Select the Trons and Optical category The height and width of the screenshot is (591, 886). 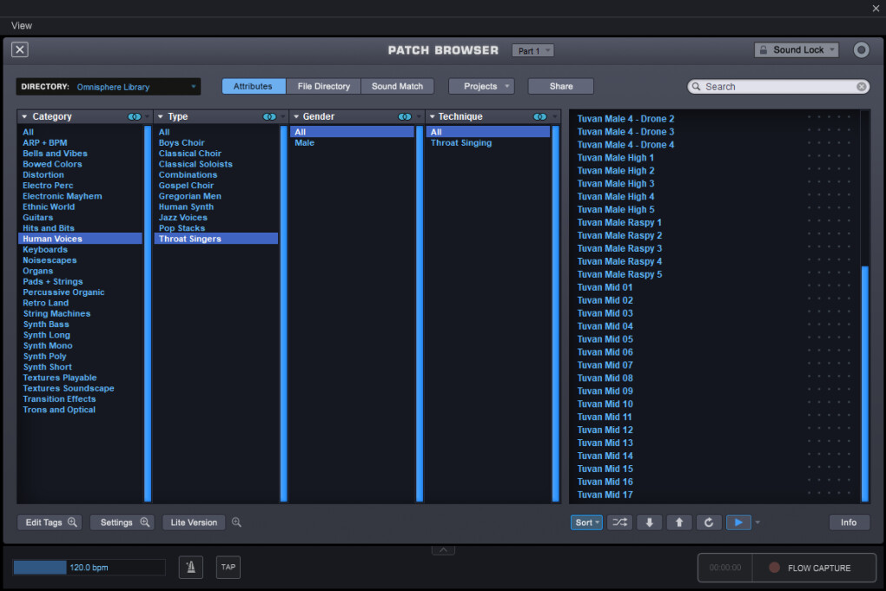(80, 410)
